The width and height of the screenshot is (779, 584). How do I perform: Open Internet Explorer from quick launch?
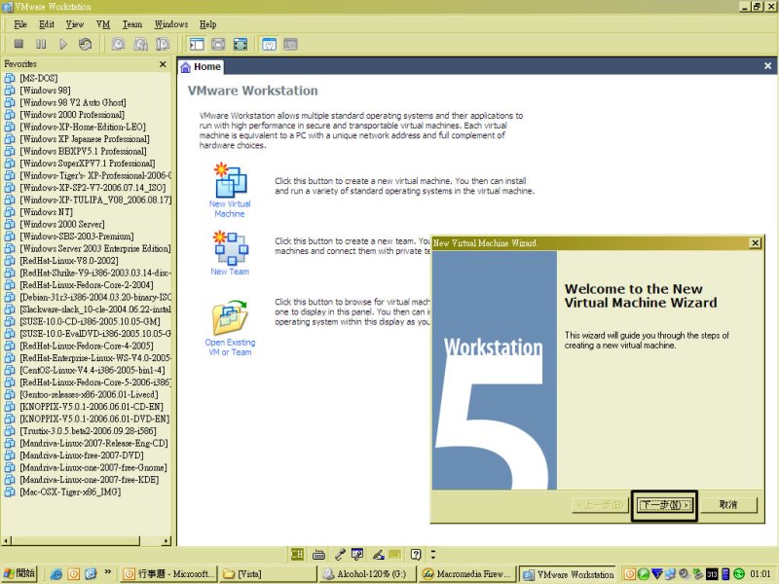click(56, 574)
